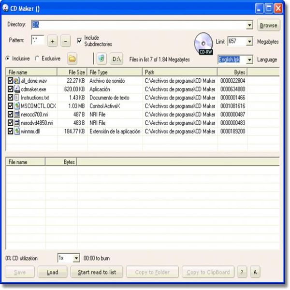Viewport: 290px width, 290px height.
Task: Click Bytes header in lower list
Action: (x=61, y=162)
